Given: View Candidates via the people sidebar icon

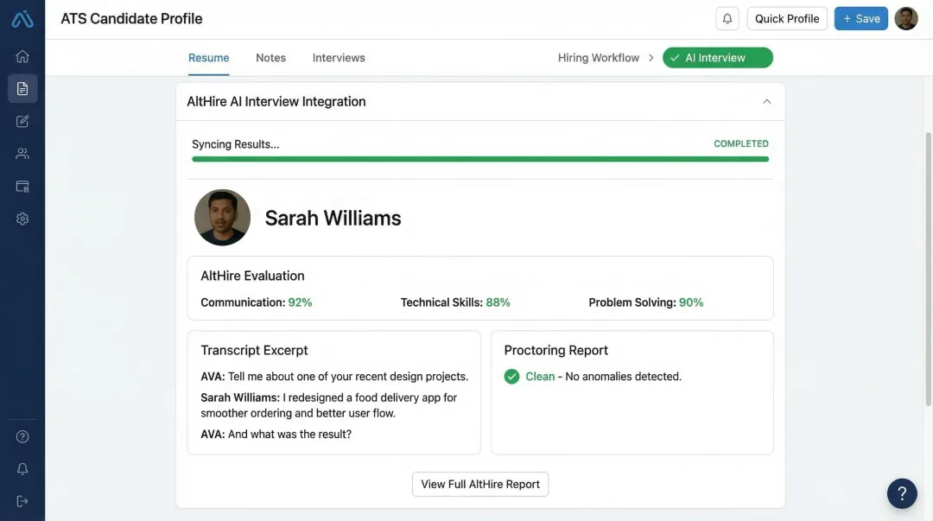Looking at the screenshot, I should (x=22, y=152).
